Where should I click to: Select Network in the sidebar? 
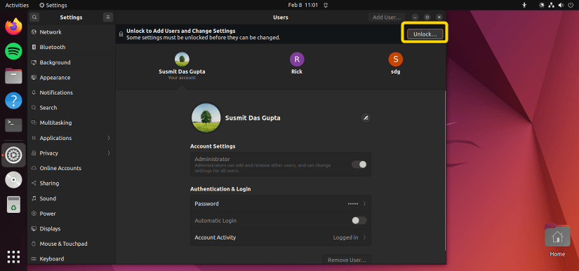click(x=72, y=32)
